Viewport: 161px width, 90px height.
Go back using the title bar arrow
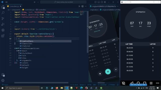35,2
